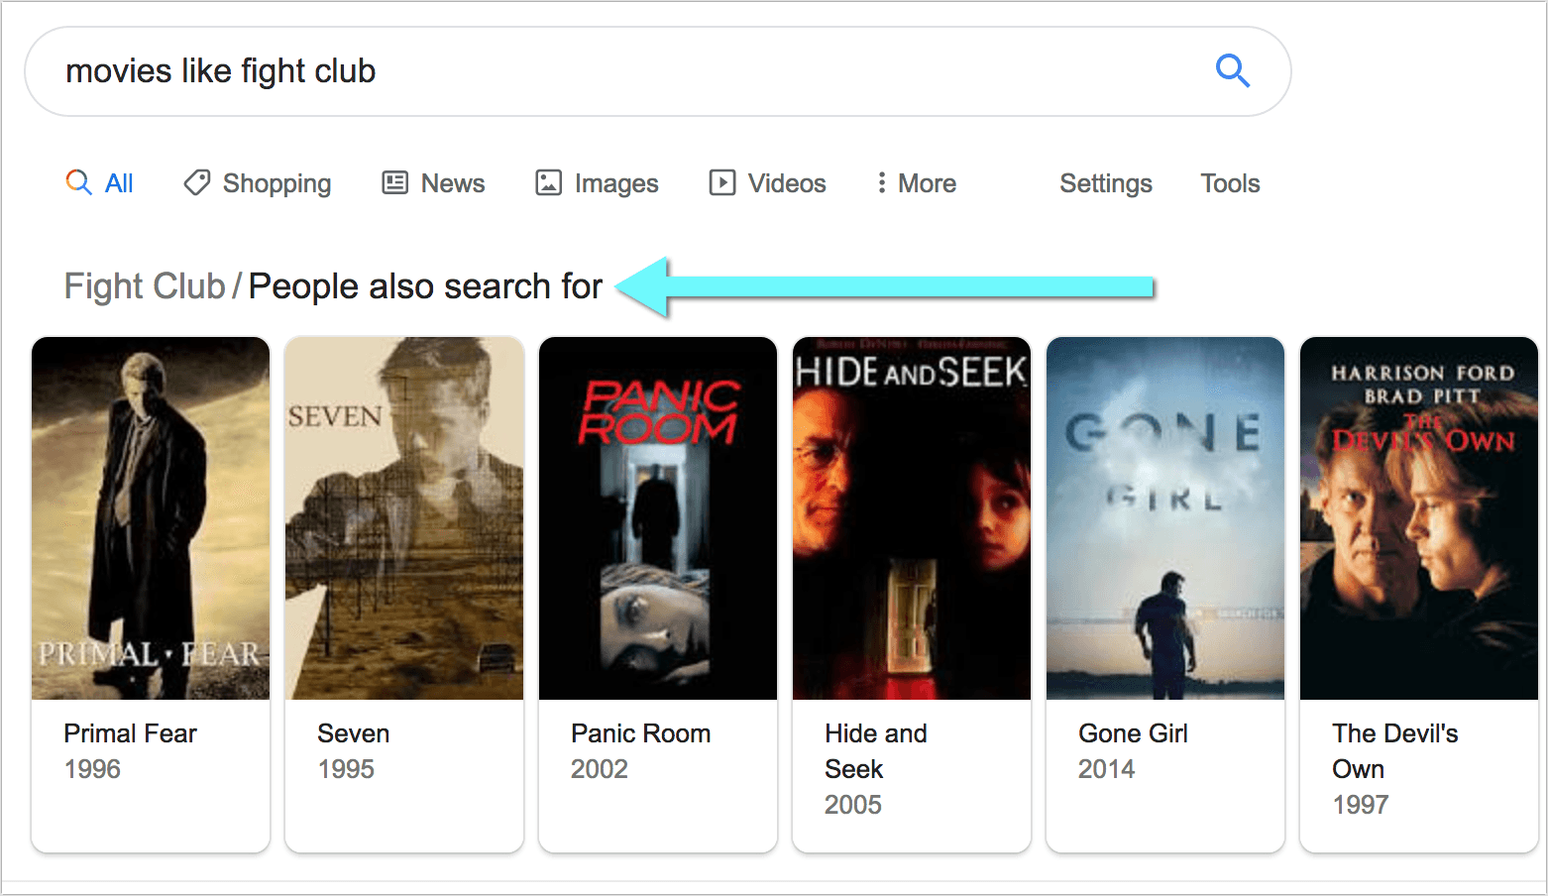Screen dimensions: 1548x896
Task: Click the blue search magnifier icon
Action: click(x=1233, y=71)
